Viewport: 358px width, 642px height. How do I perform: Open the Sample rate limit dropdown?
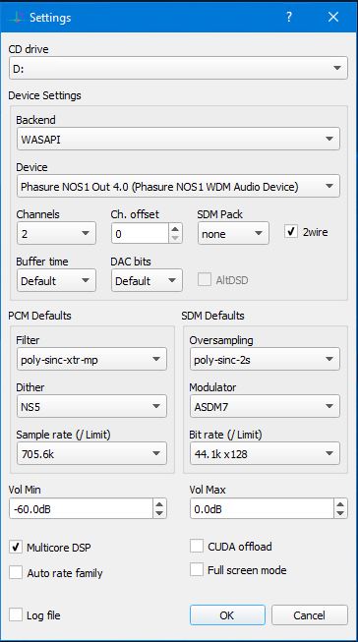pyautogui.click(x=91, y=453)
